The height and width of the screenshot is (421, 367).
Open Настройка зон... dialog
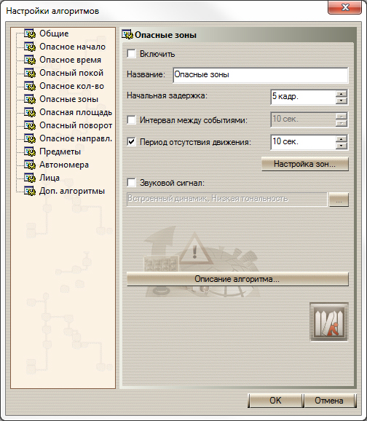point(305,164)
